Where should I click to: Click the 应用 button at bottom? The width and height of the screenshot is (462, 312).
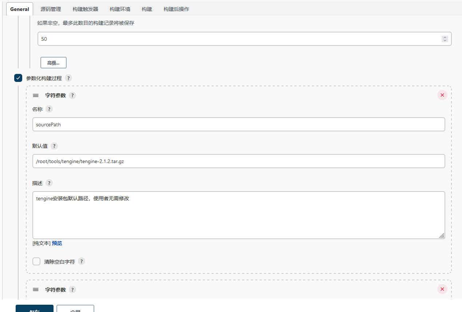click(x=75, y=309)
